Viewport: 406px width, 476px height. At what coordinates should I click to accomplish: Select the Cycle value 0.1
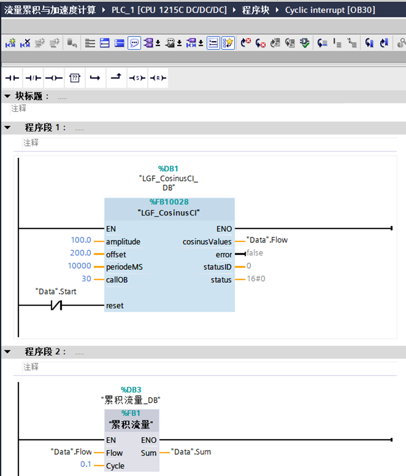86,464
